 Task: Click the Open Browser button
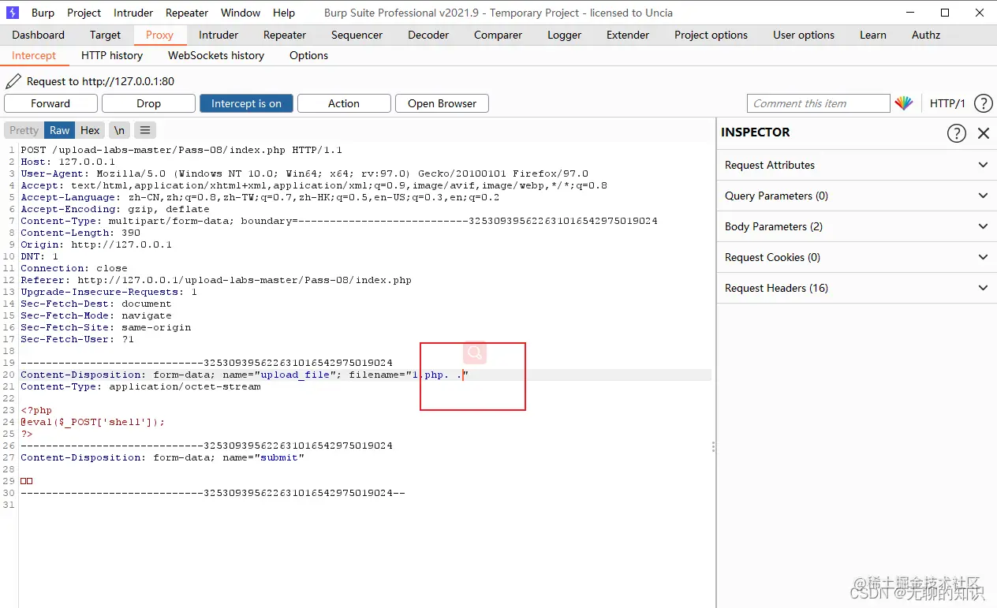(x=442, y=103)
